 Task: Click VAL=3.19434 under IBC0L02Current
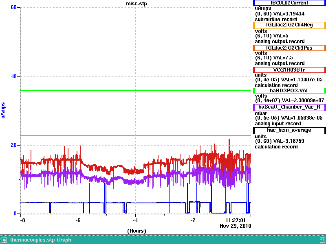coord(289,14)
